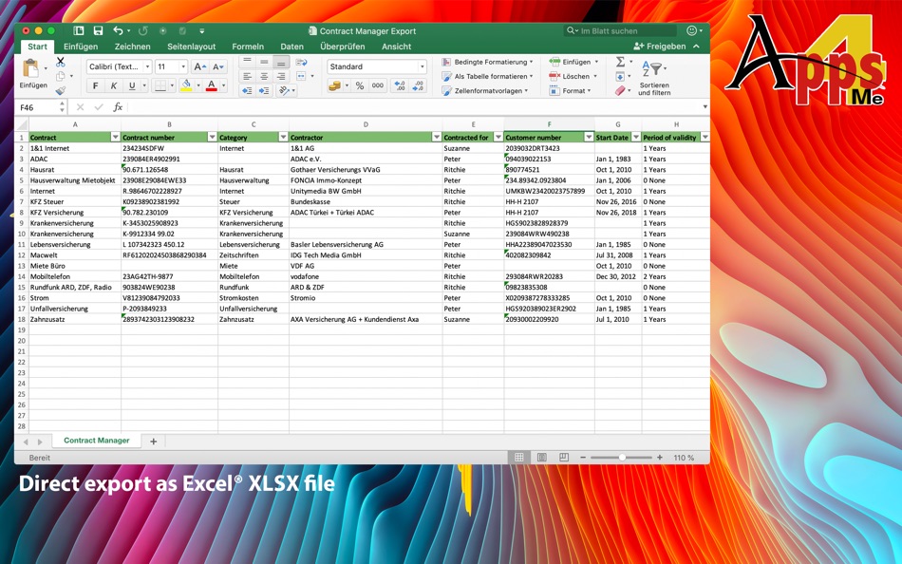Open filter dropdown for Contract column
902x564 pixels.
tap(115, 137)
